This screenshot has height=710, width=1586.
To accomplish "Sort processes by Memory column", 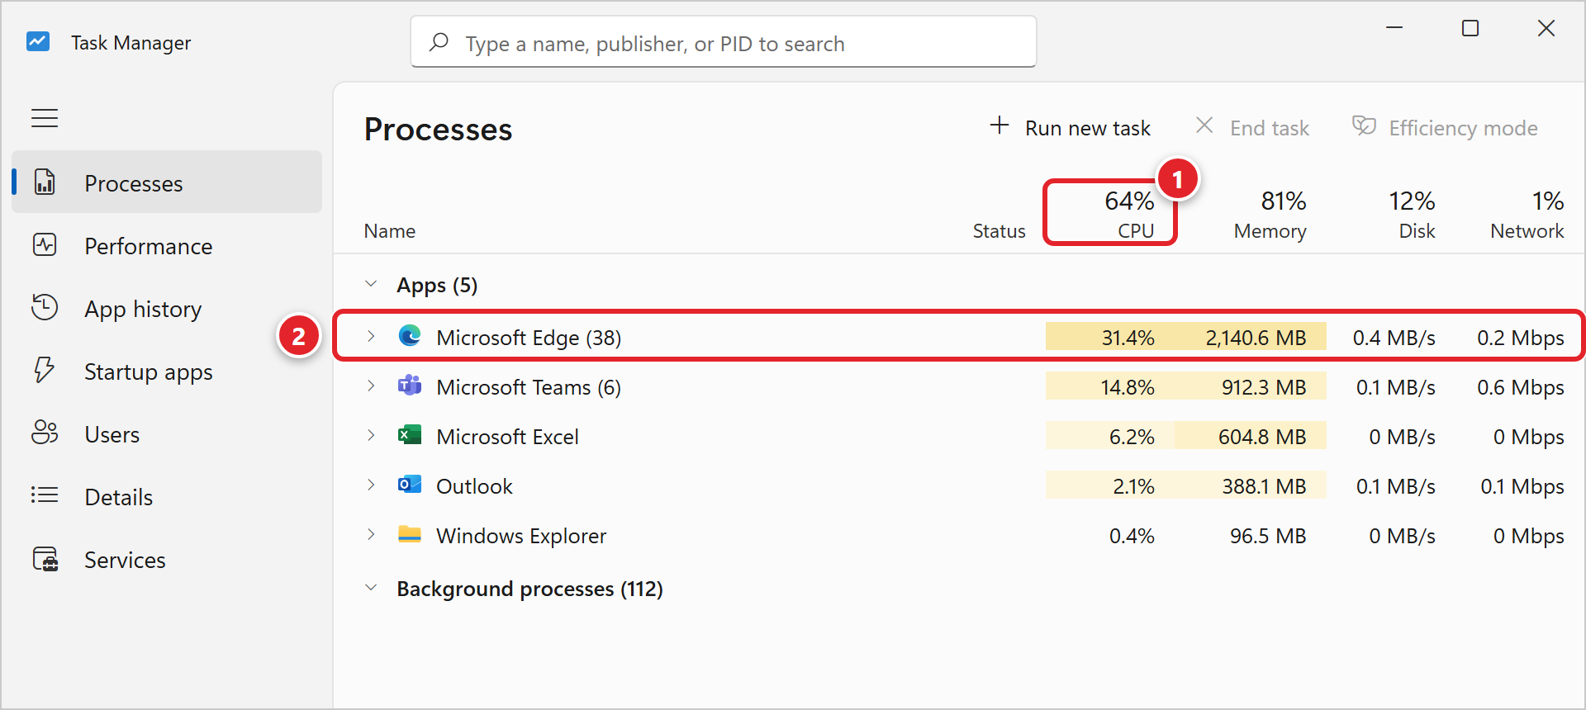I will (1270, 214).
